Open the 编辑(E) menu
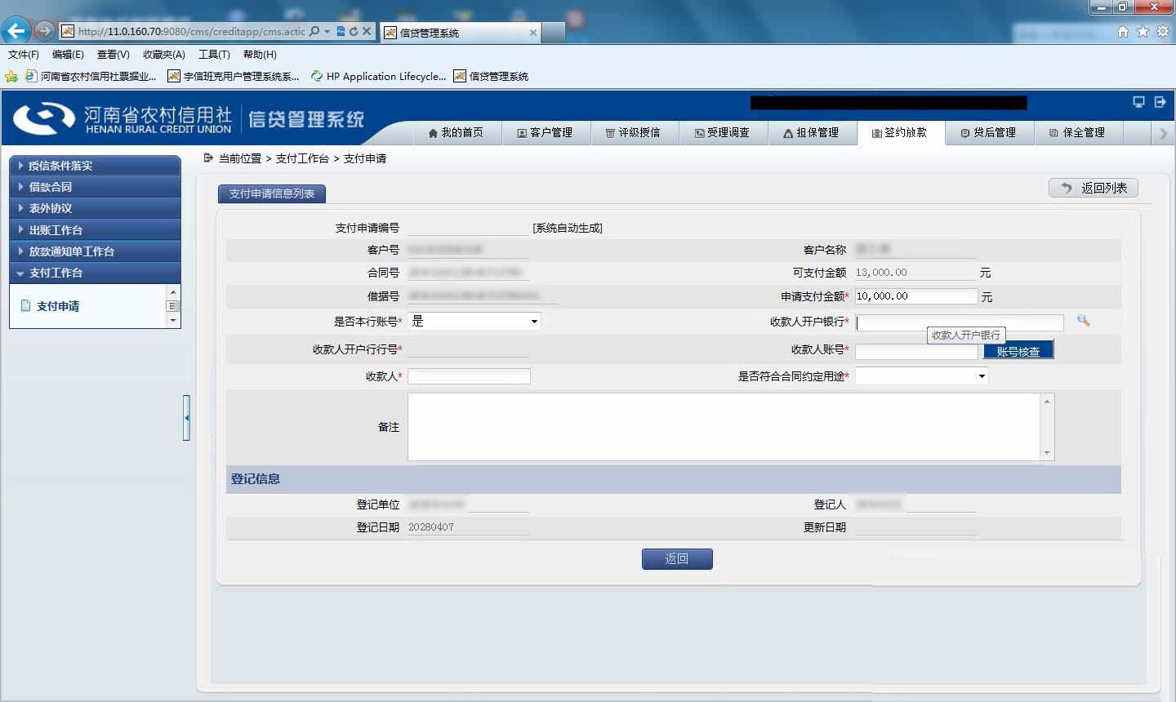The image size is (1176, 702). (68, 55)
